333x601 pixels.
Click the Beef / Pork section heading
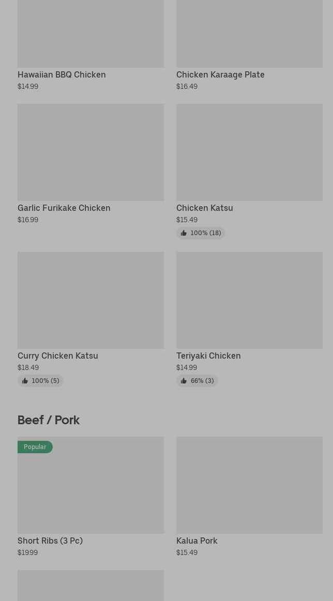pos(49,420)
